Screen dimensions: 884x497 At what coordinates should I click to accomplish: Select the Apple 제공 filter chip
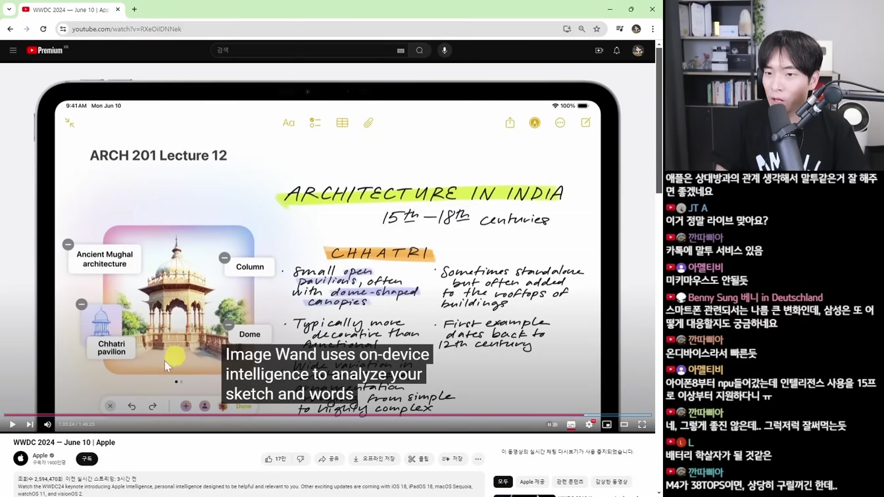(x=532, y=482)
